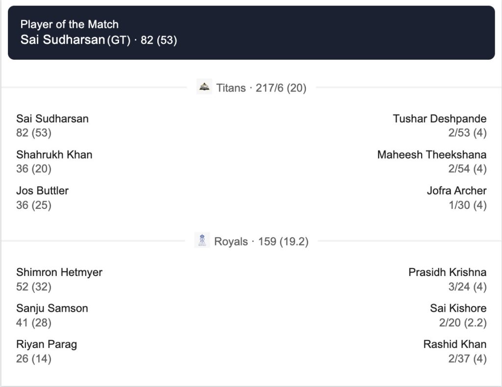Open Shahrukh Khan's player entry
Viewport: 502px width, 387px height.
[54, 155]
